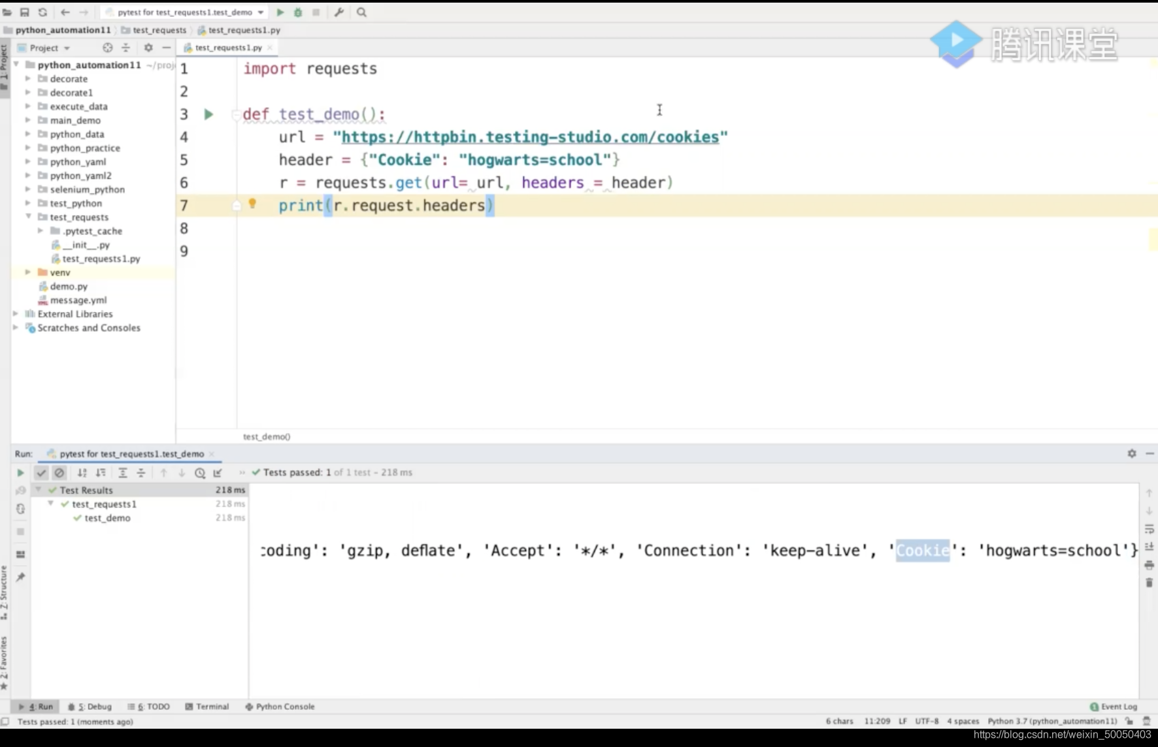This screenshot has width=1158, height=747.
Task: Open the httpbin cookies URL link
Action: [530, 137]
